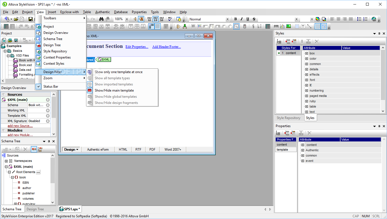Run spell check with the ABC icon

[170, 19]
